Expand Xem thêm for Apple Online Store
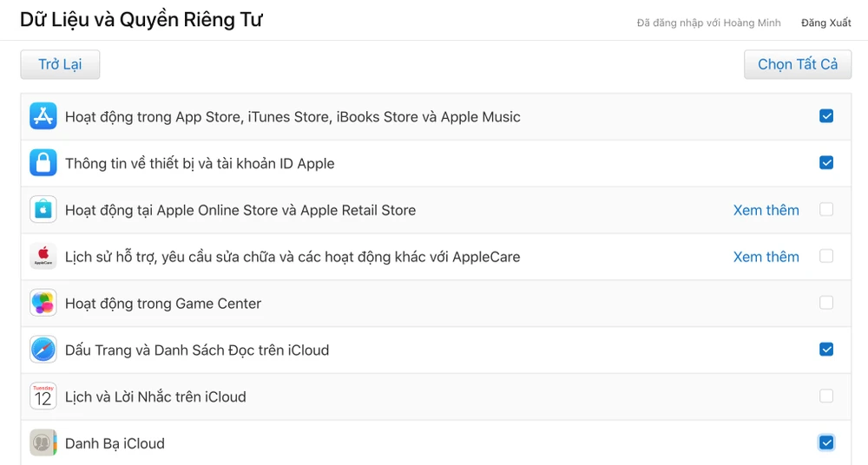Image resolution: width=868 pixels, height=465 pixels. click(766, 210)
